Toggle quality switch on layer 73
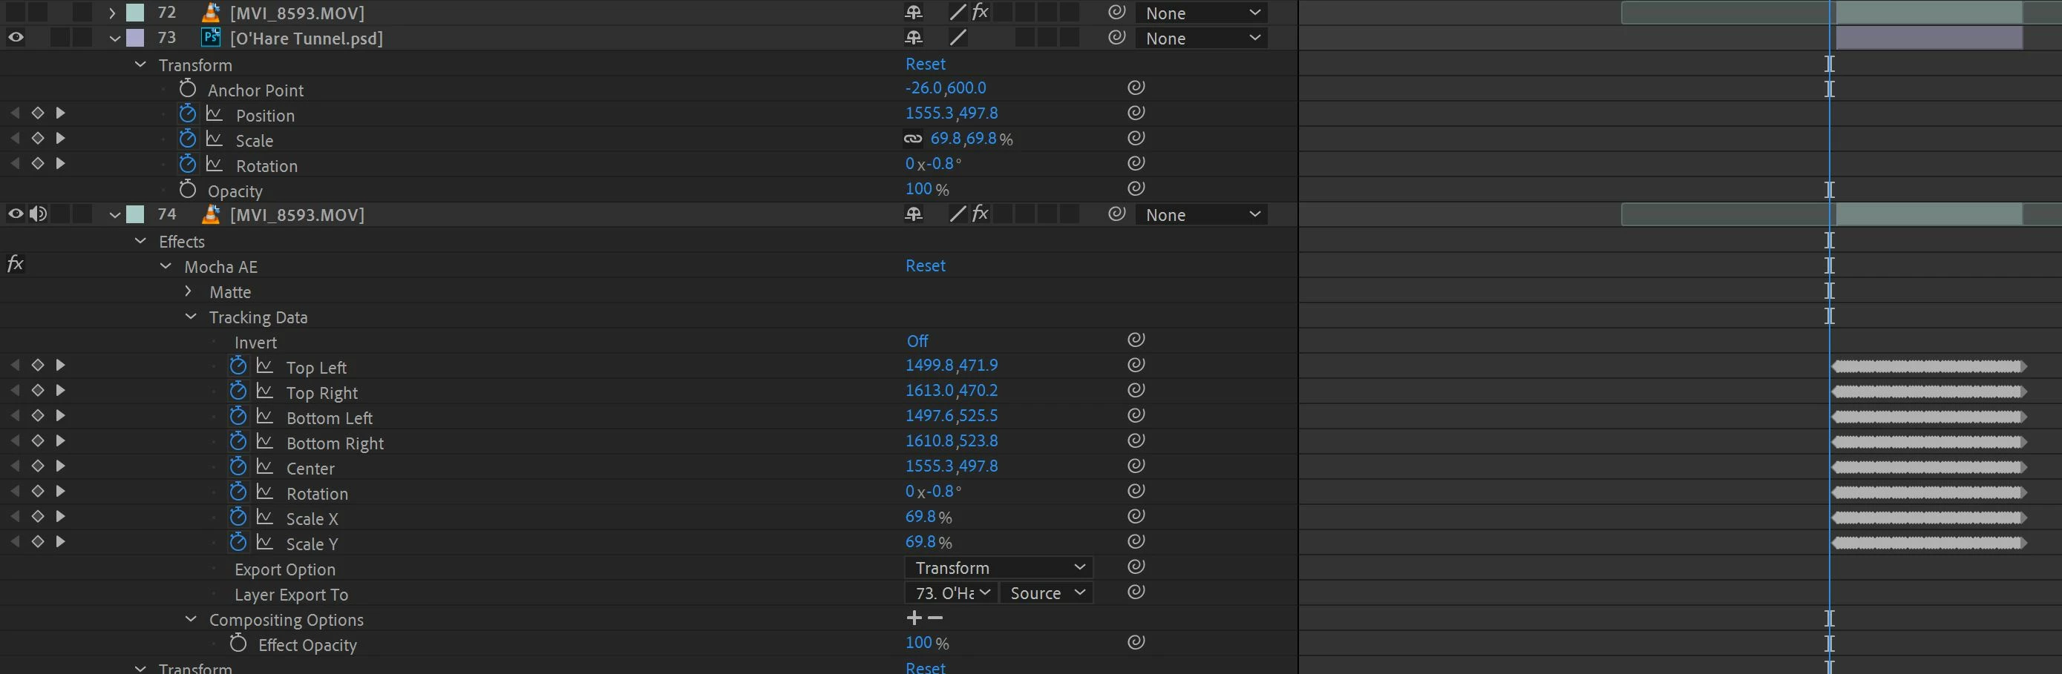The height and width of the screenshot is (674, 2062). click(x=958, y=37)
